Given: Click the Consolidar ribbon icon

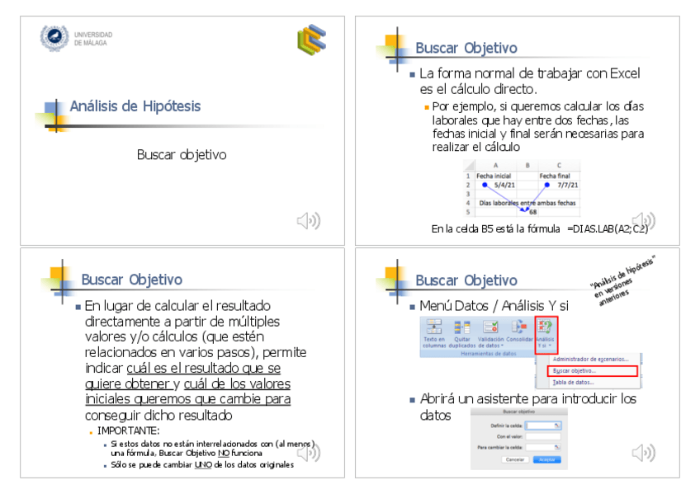Looking at the screenshot, I should [x=518, y=327].
